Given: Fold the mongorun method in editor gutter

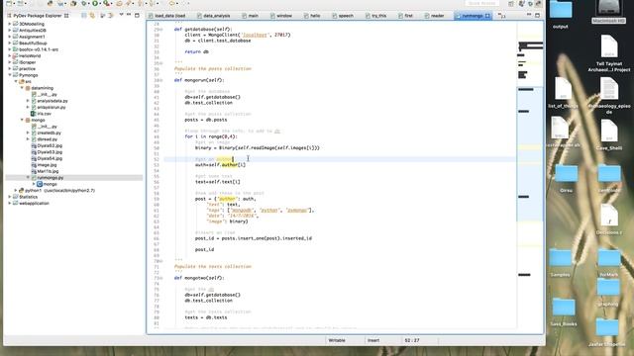Looking at the screenshot, I should tap(161, 80).
